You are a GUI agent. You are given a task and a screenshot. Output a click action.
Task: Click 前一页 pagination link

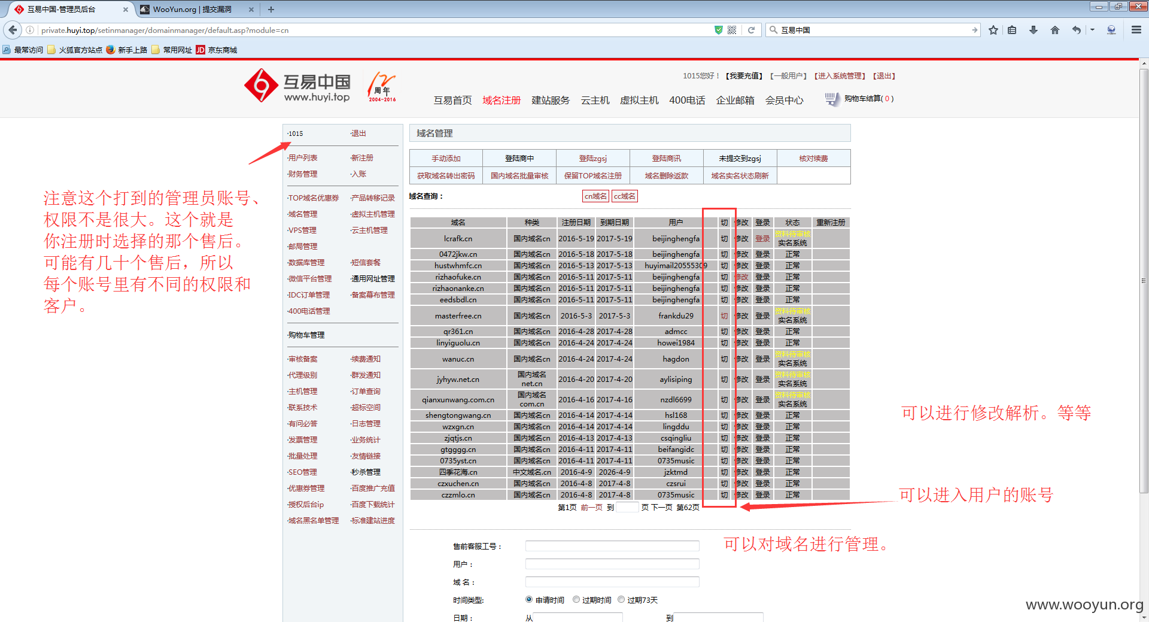pyautogui.click(x=592, y=507)
